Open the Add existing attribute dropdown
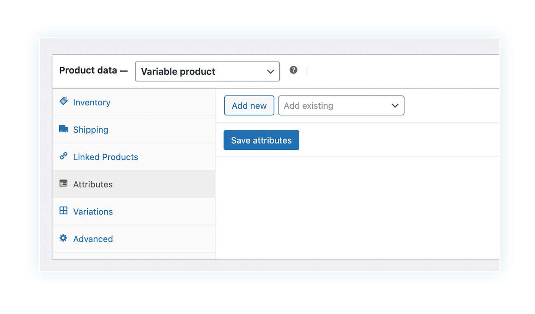This screenshot has width=535, height=314. pyautogui.click(x=341, y=106)
